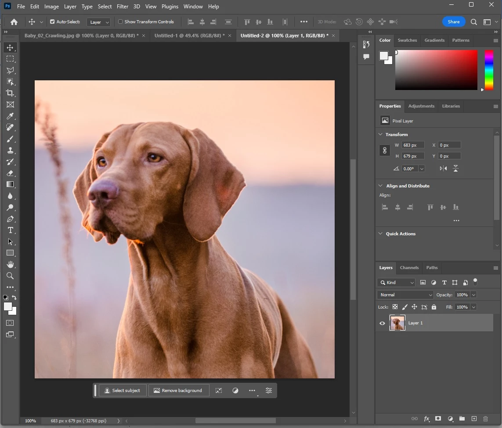Click the Remove background button
This screenshot has width=502, height=428.
(x=179, y=391)
